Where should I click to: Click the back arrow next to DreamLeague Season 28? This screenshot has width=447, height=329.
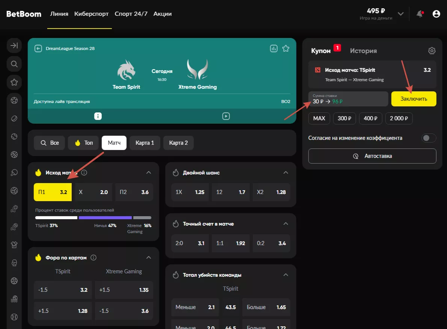point(38,49)
